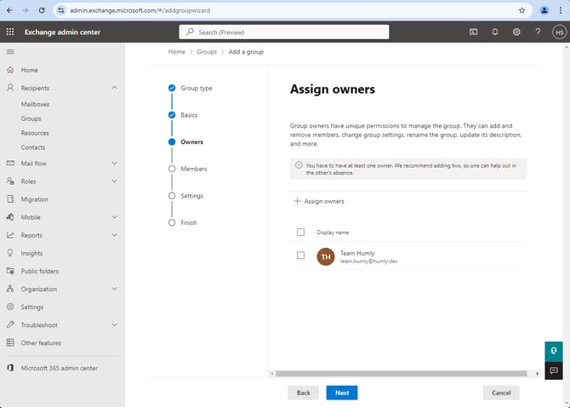Check the Team Humly owner checkbox

pos(300,256)
